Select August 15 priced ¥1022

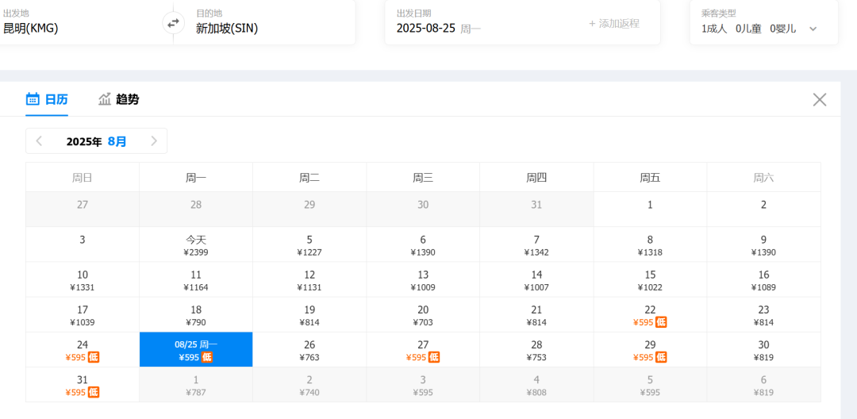651,279
